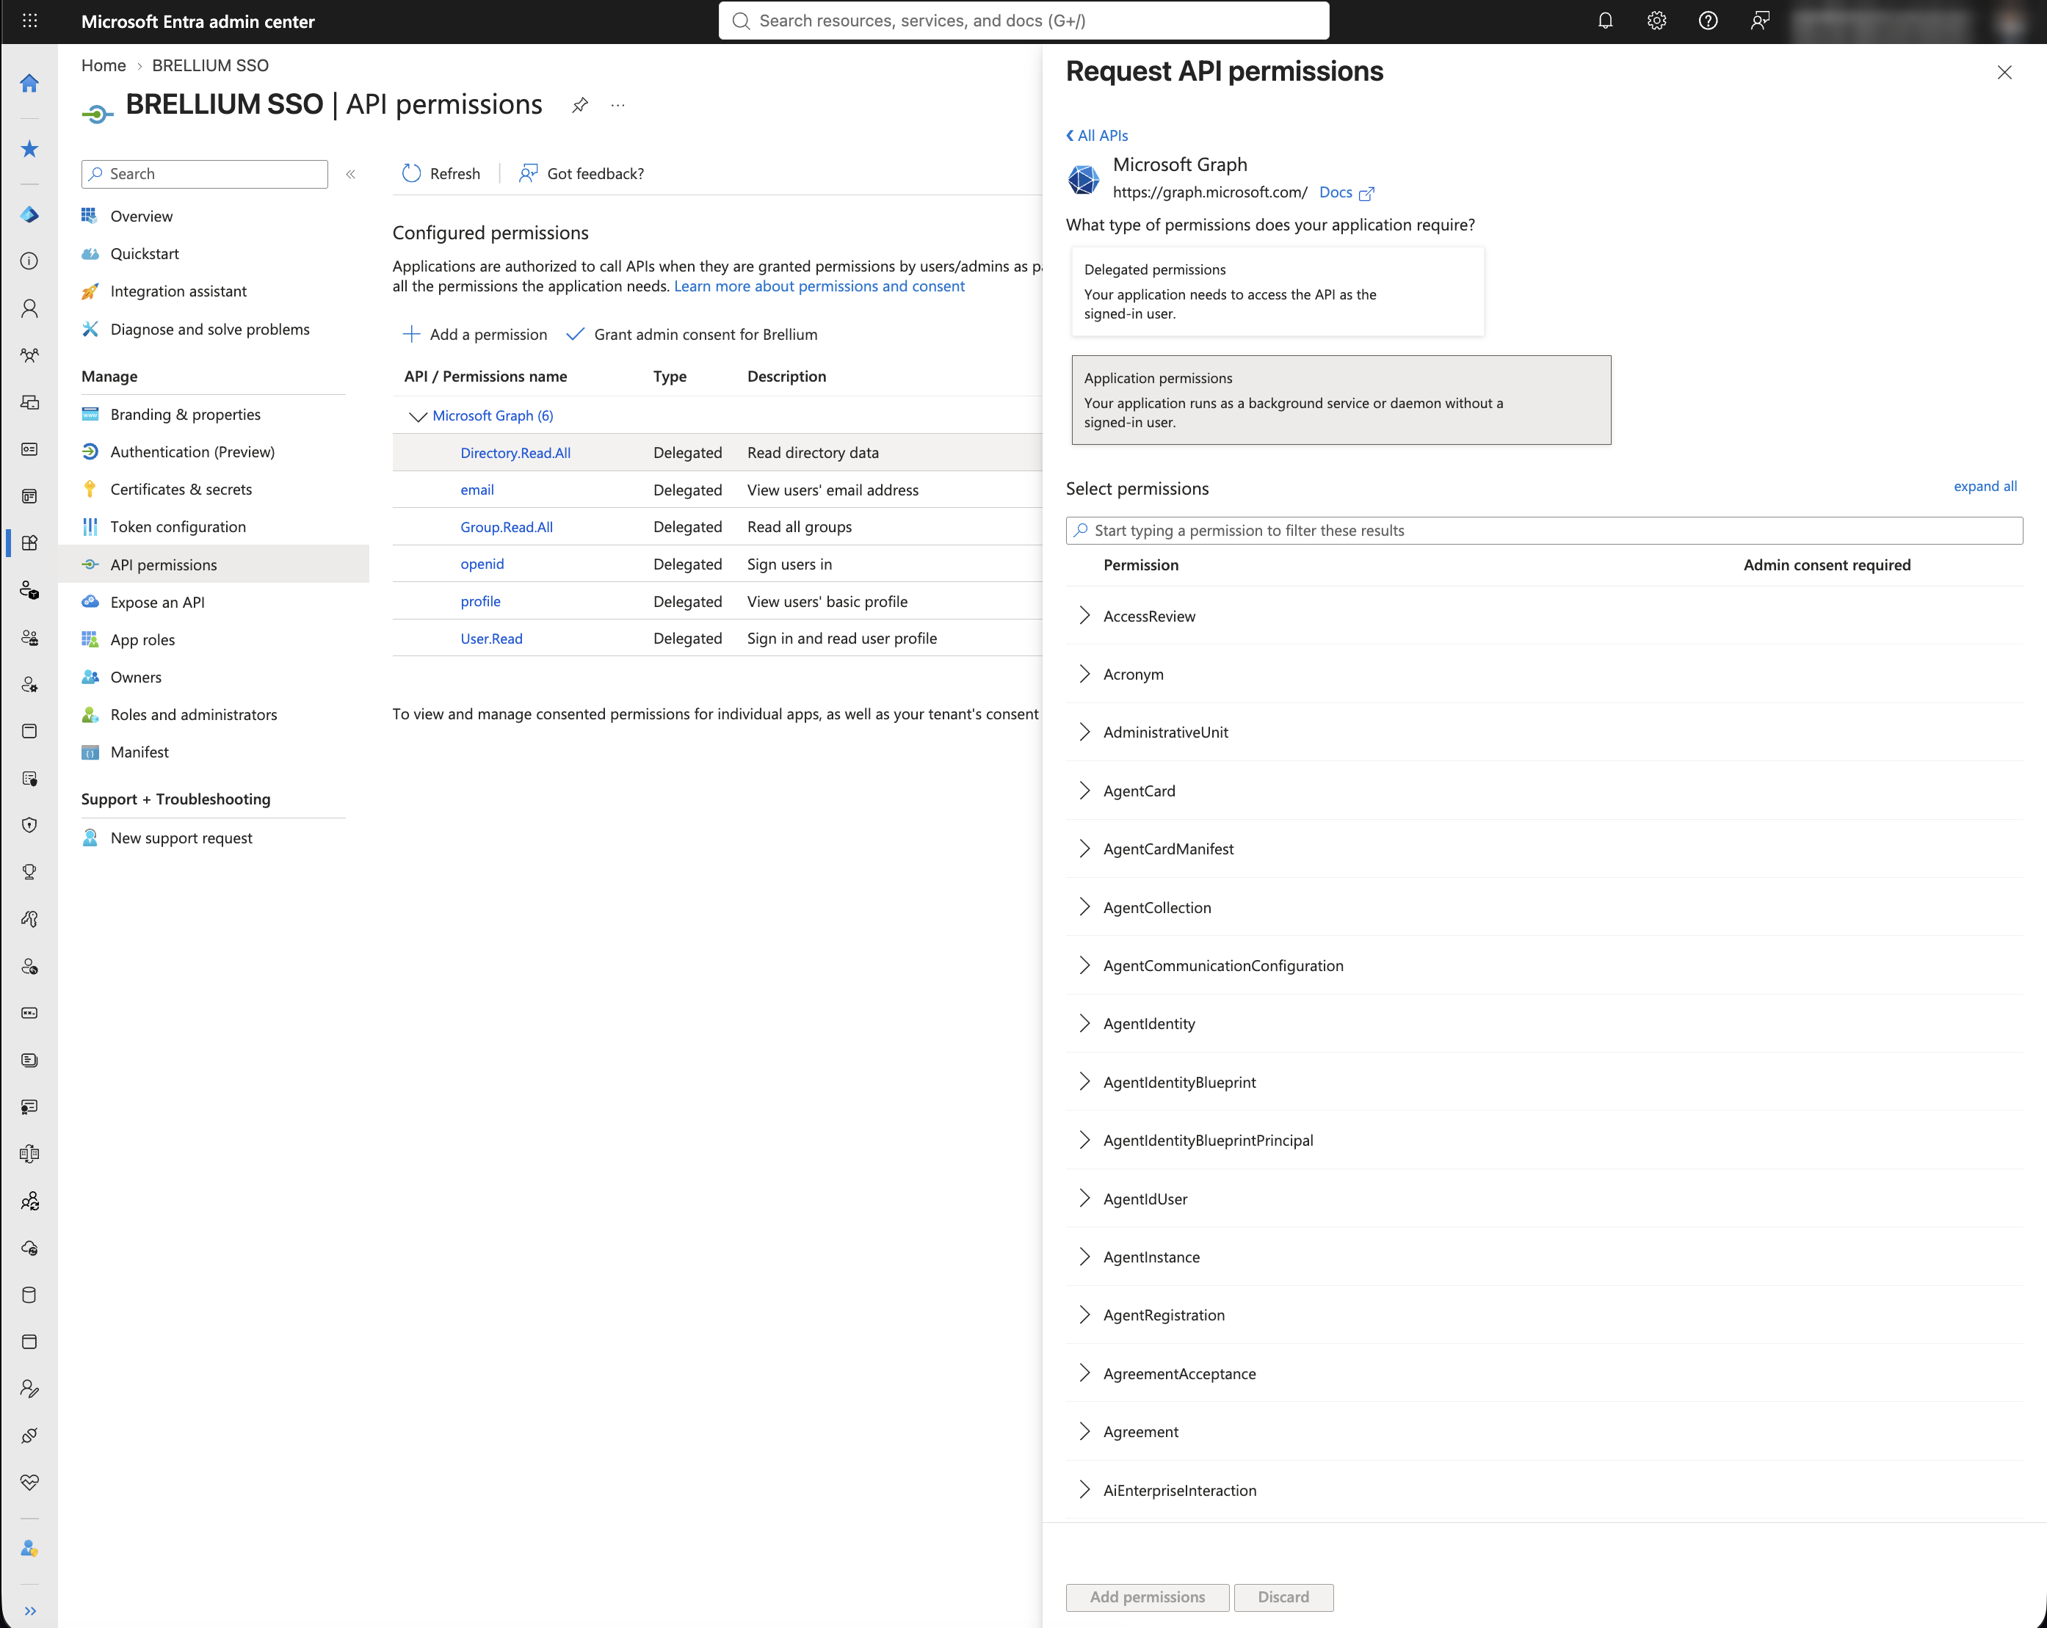Viewport: 2047px width, 1628px height.
Task: Collapse the resource menu with double chevron
Action: (x=350, y=174)
